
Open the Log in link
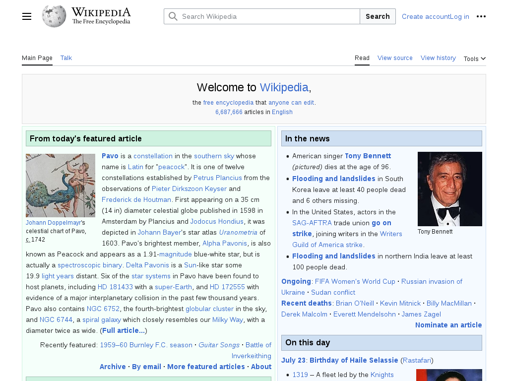(459, 16)
